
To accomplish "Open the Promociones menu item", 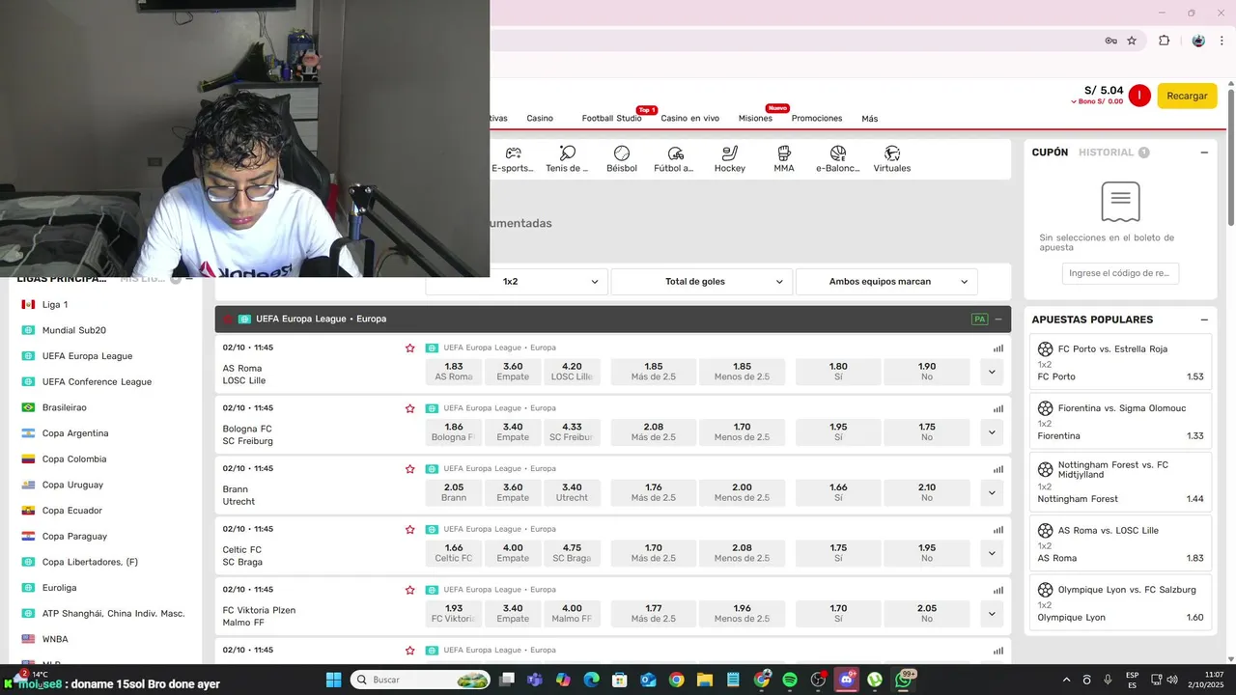I will click(817, 119).
